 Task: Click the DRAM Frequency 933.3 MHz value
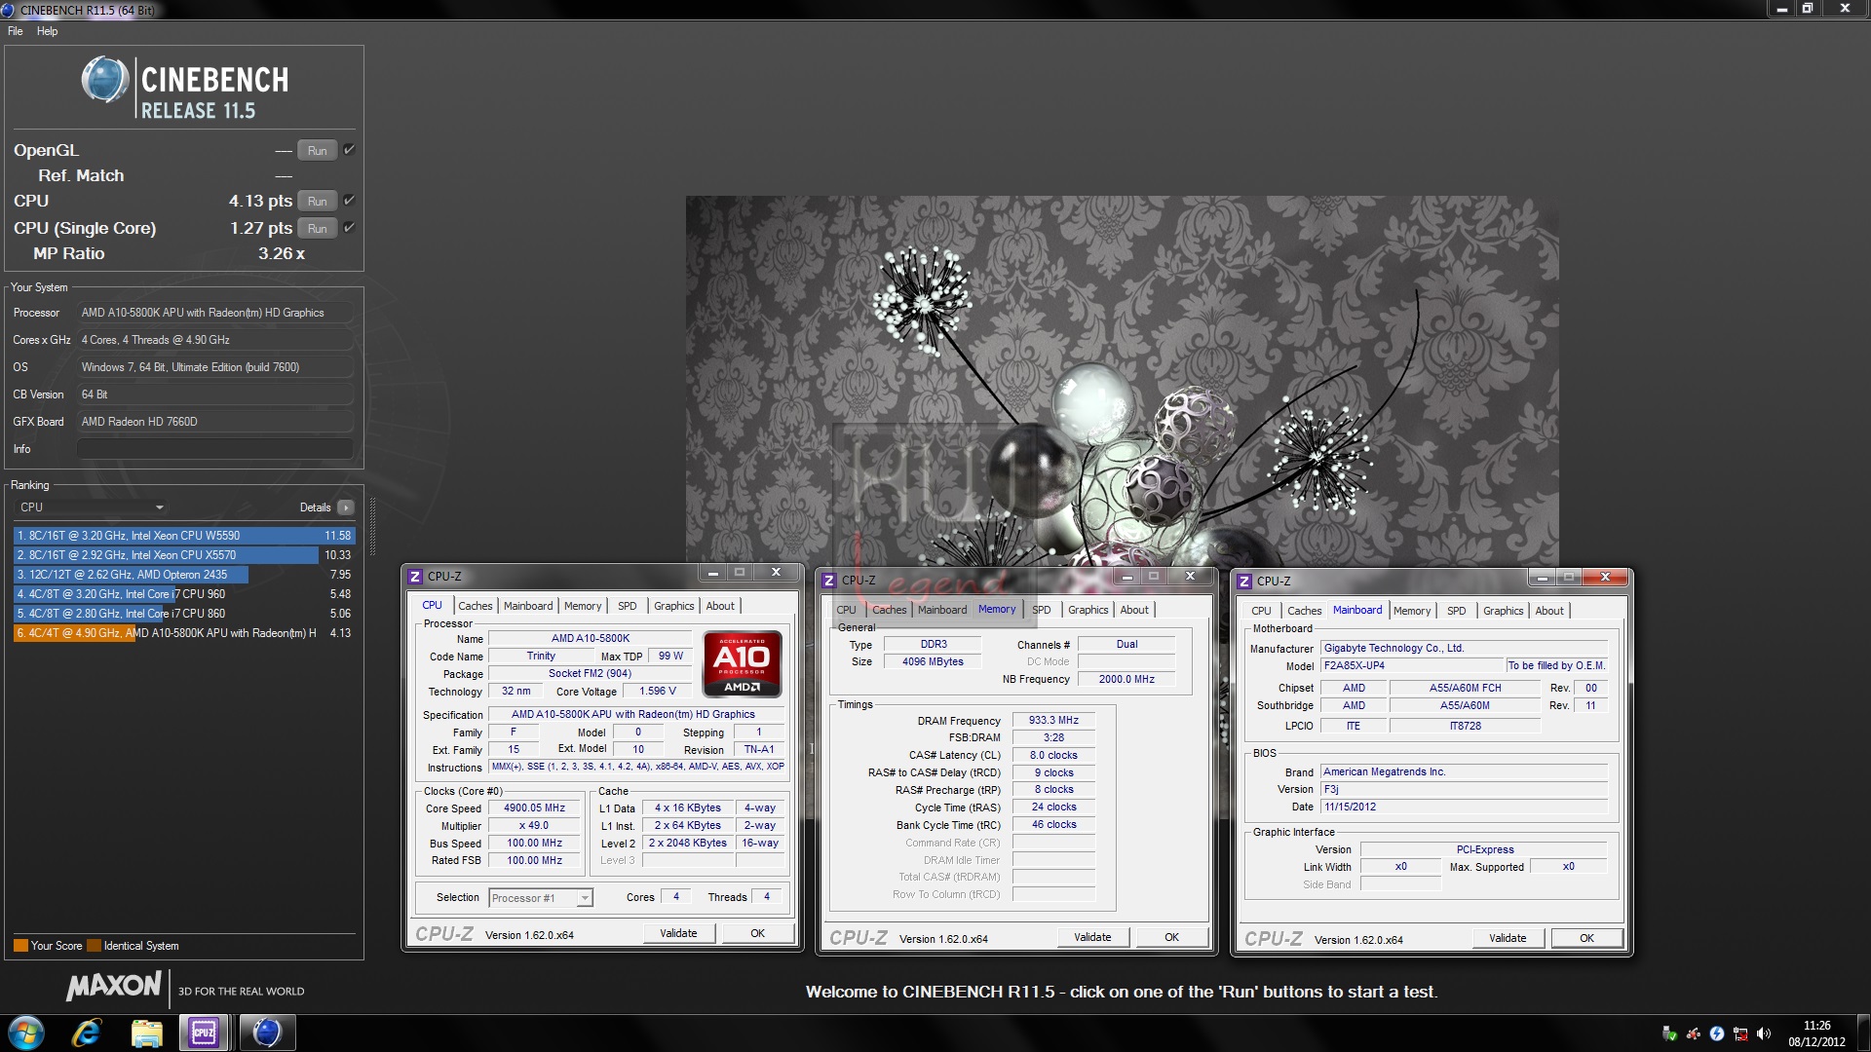click(1053, 721)
